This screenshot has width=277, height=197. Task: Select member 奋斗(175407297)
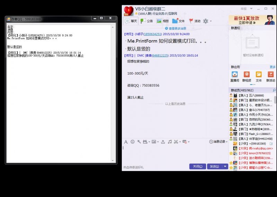[252, 110]
